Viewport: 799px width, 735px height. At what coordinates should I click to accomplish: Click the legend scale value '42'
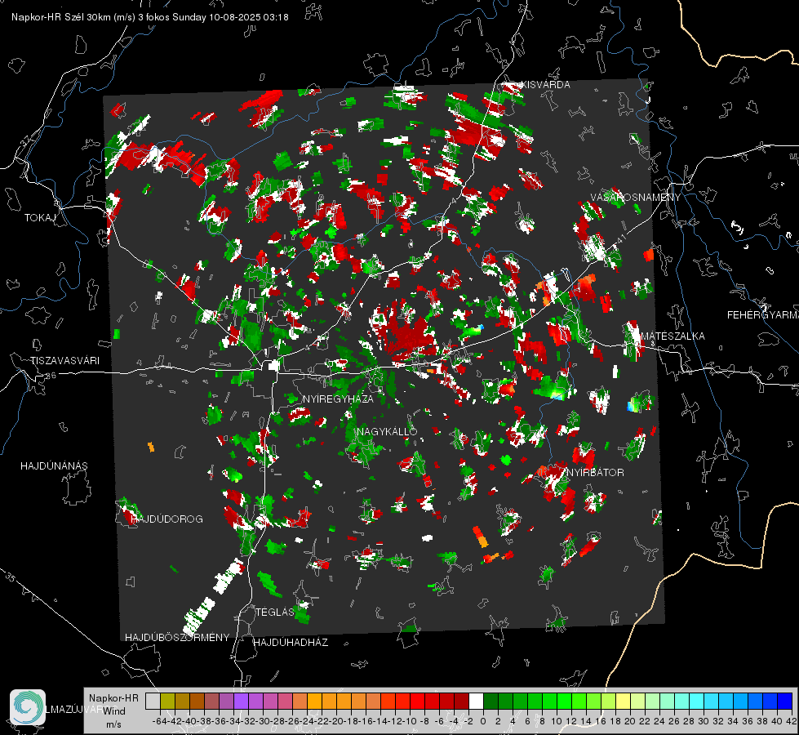pos(791,721)
